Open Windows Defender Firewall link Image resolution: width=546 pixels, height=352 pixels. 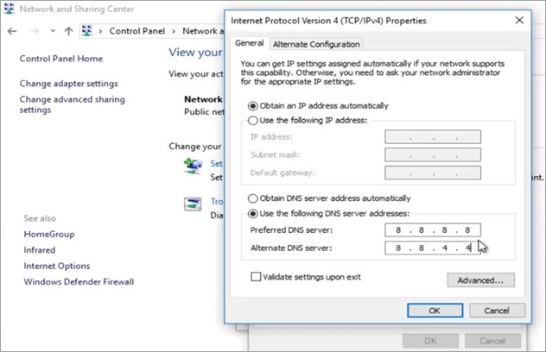79,282
